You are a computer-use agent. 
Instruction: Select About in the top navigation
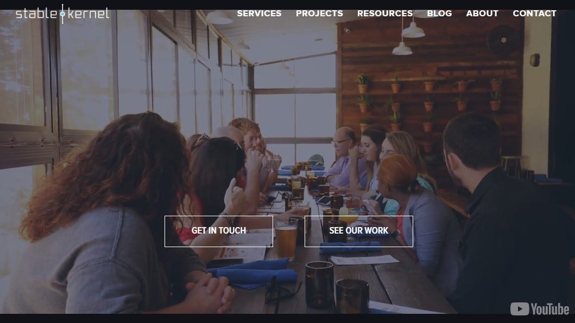click(x=482, y=14)
